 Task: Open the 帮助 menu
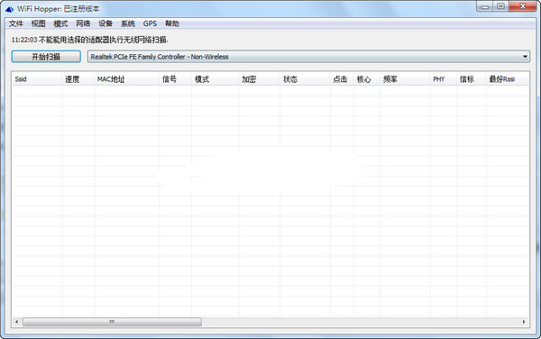[172, 23]
